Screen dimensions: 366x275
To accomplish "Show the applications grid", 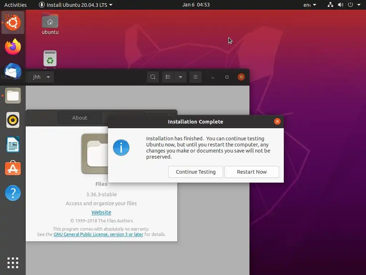I will [x=13, y=263].
